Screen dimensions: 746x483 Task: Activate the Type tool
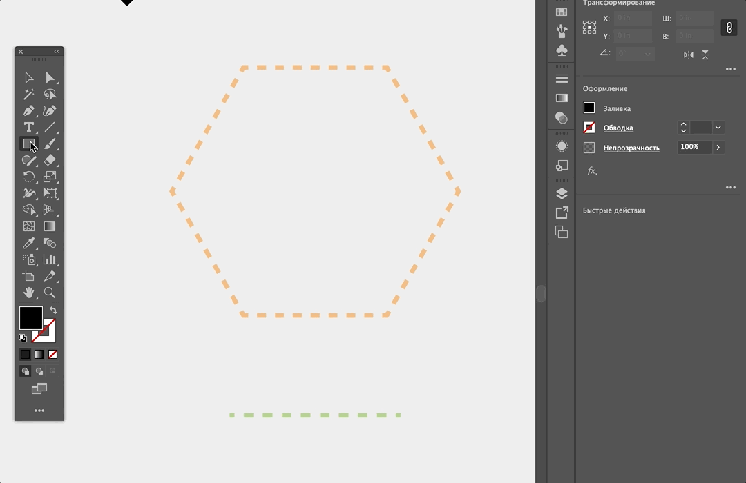[28, 127]
